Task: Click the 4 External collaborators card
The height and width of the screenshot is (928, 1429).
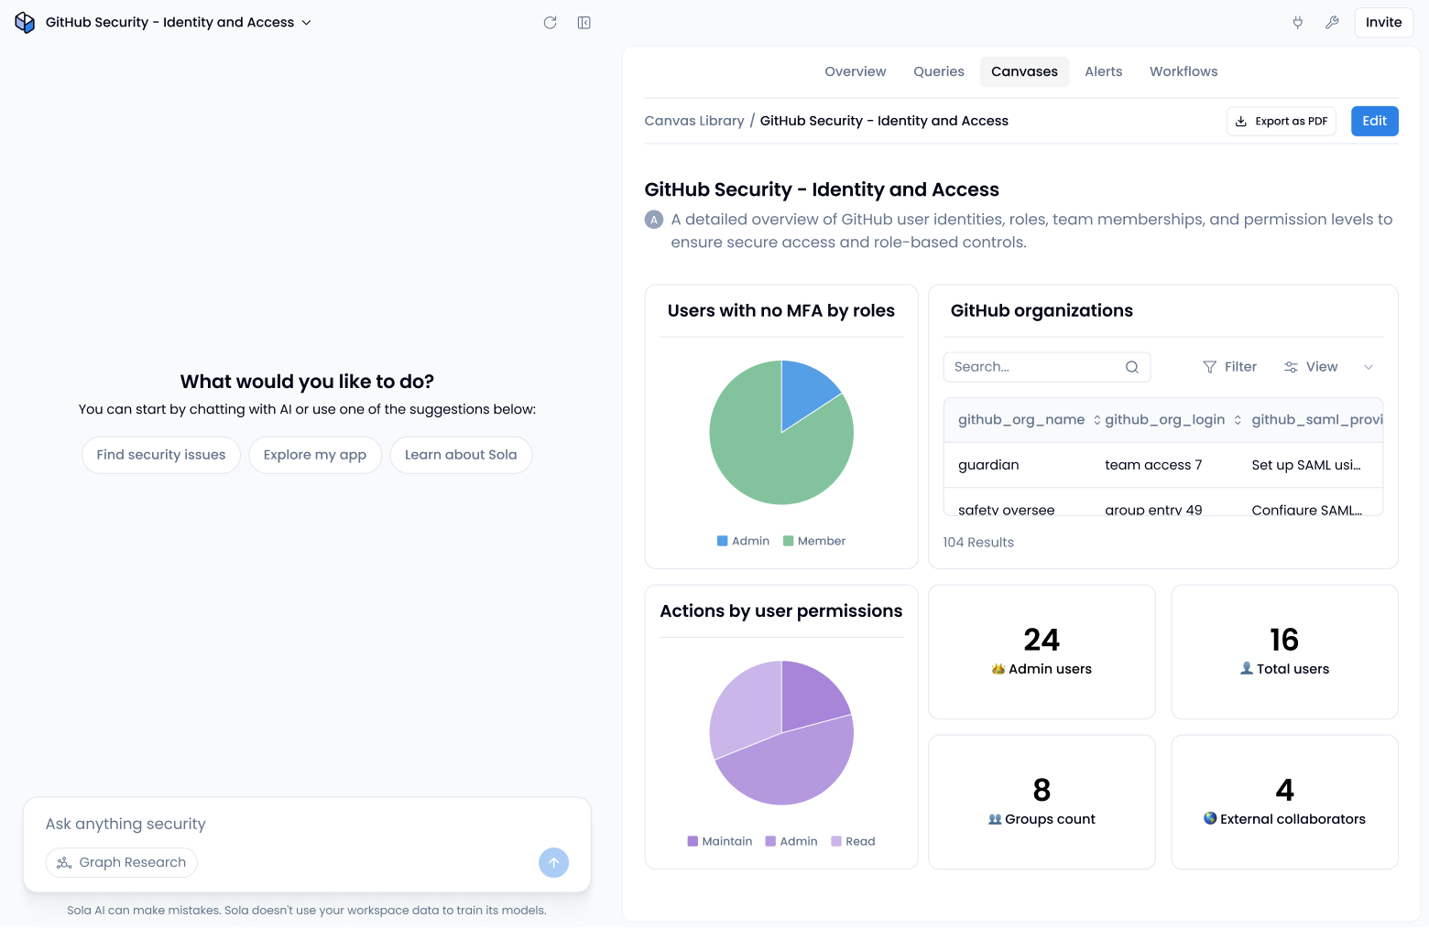Action: [x=1284, y=802]
